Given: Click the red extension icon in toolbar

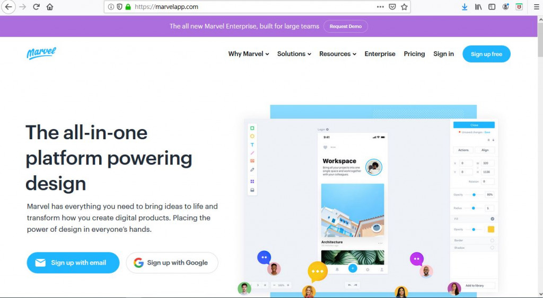Looking at the screenshot, I should coord(519,6).
